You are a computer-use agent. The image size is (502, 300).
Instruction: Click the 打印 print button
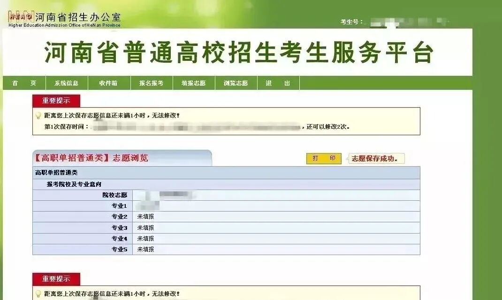(325, 159)
